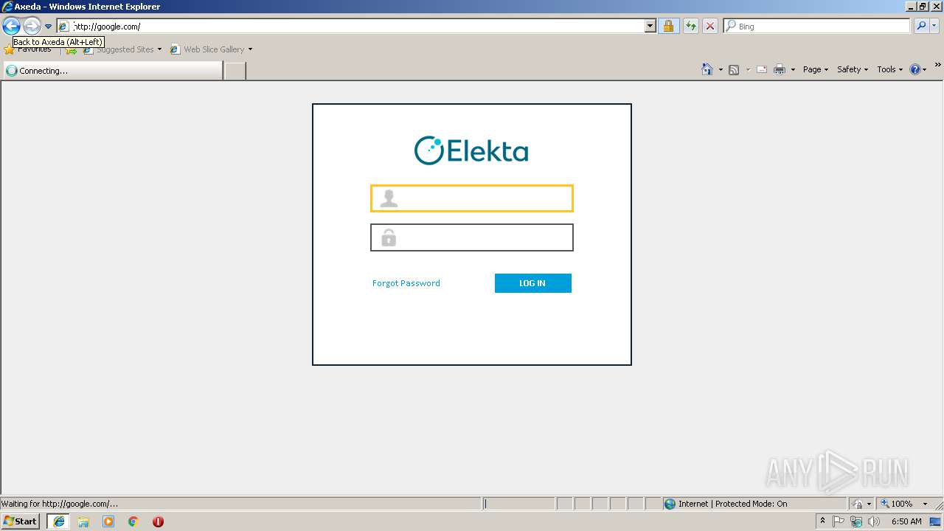Open Suggested Sites link
This screenshot has width=944, height=531.
(122, 49)
